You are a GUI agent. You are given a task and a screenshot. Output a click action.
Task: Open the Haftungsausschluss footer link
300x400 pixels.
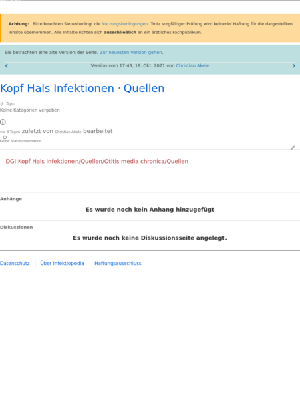[118, 264]
